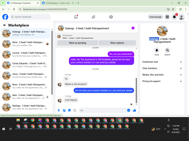Open Lorena conversation in list
Image resolution: width=189 pixels, height=141 pixels.
[26, 55]
